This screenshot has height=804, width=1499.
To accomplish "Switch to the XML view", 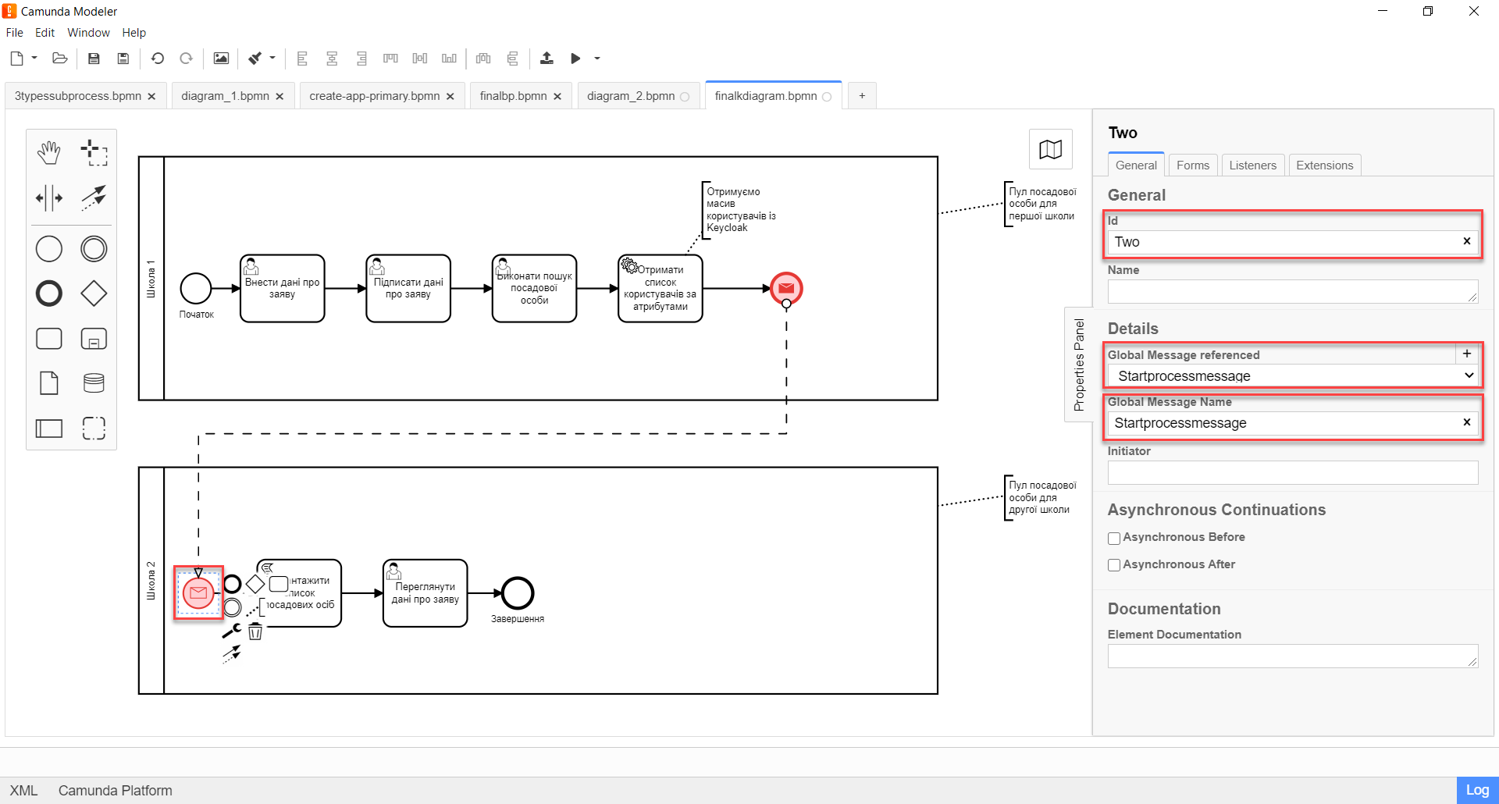I will tap(23, 790).
